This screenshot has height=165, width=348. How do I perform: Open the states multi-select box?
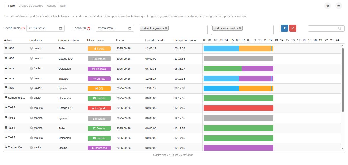(242, 30)
